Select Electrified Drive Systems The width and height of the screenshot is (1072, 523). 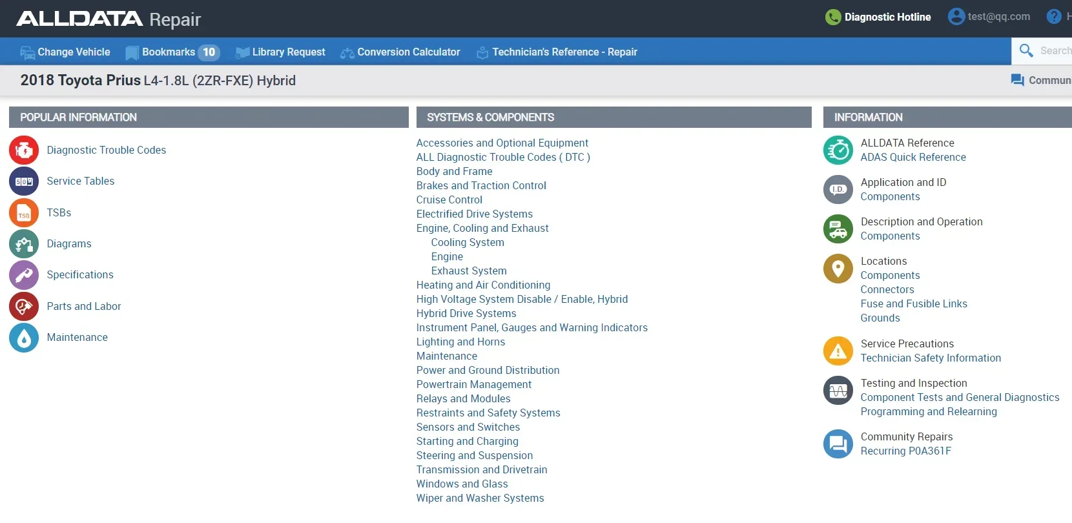pos(475,214)
